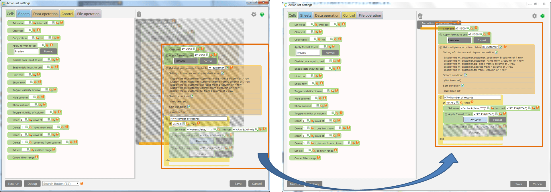Click the Preview format swatch in the left palette's Apply format block

pos(26,51)
